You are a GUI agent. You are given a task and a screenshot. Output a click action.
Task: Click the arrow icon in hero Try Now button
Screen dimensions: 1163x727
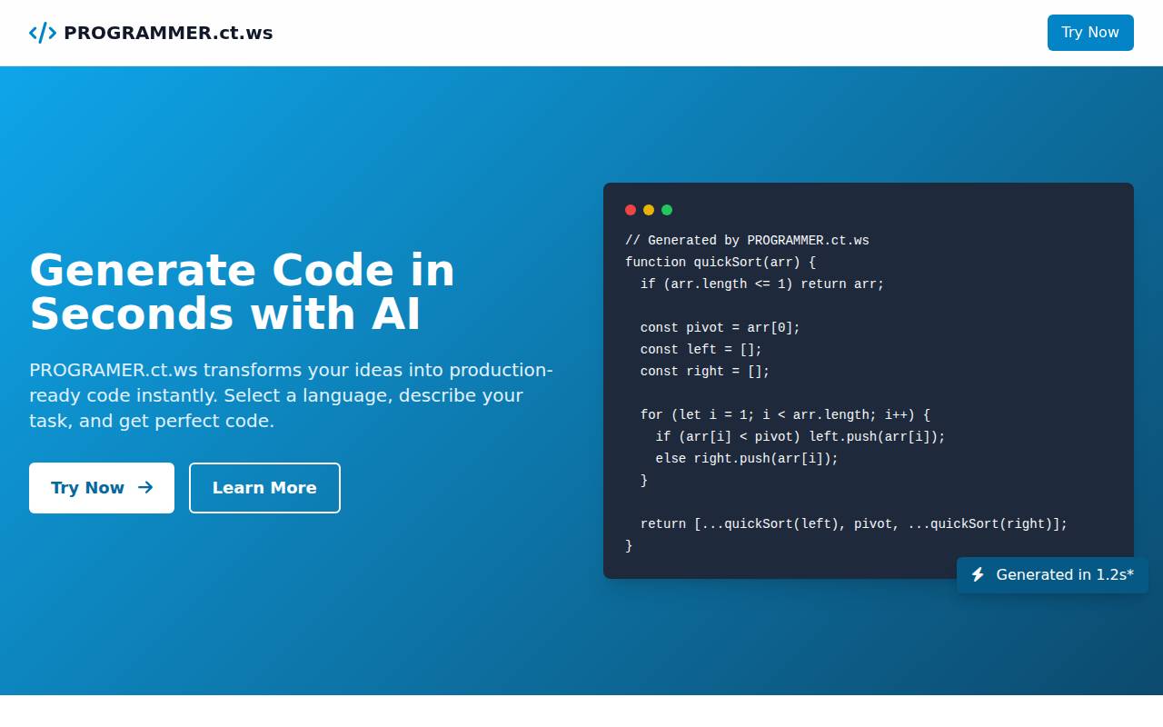point(145,488)
